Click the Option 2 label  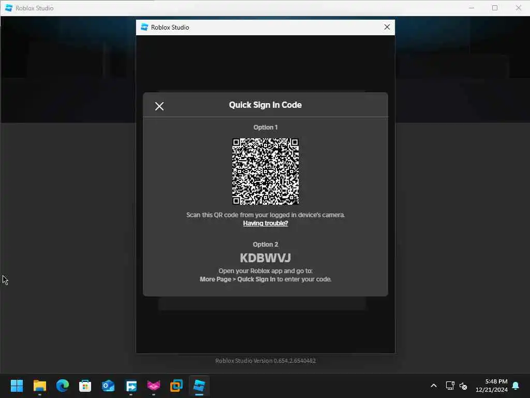(x=266, y=245)
